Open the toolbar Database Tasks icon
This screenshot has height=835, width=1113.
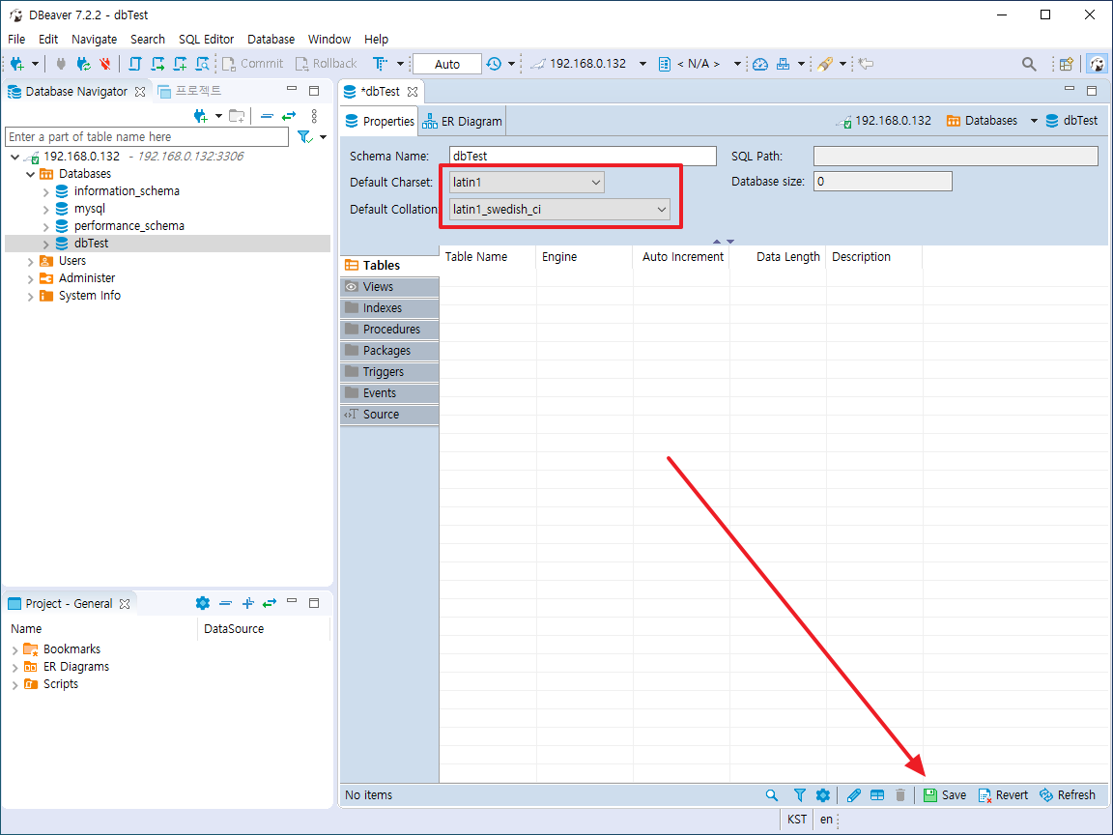pyautogui.click(x=783, y=64)
